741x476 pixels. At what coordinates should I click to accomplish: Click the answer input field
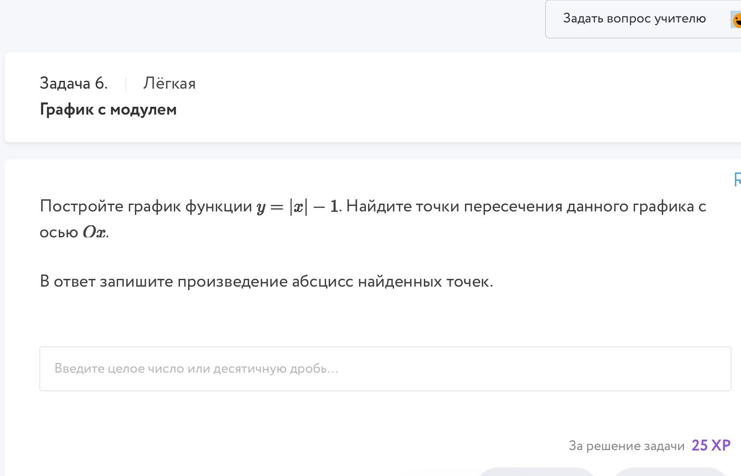pos(385,369)
